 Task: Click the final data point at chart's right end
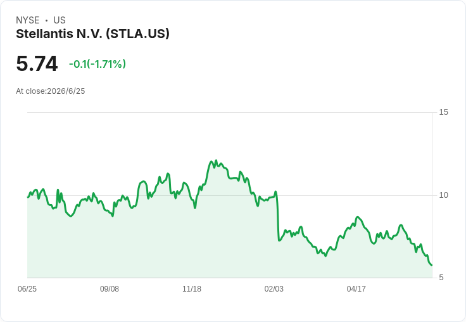pyautogui.click(x=432, y=265)
